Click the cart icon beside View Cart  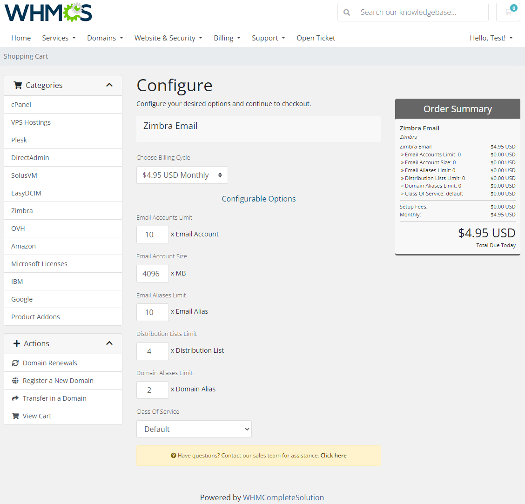pos(15,416)
